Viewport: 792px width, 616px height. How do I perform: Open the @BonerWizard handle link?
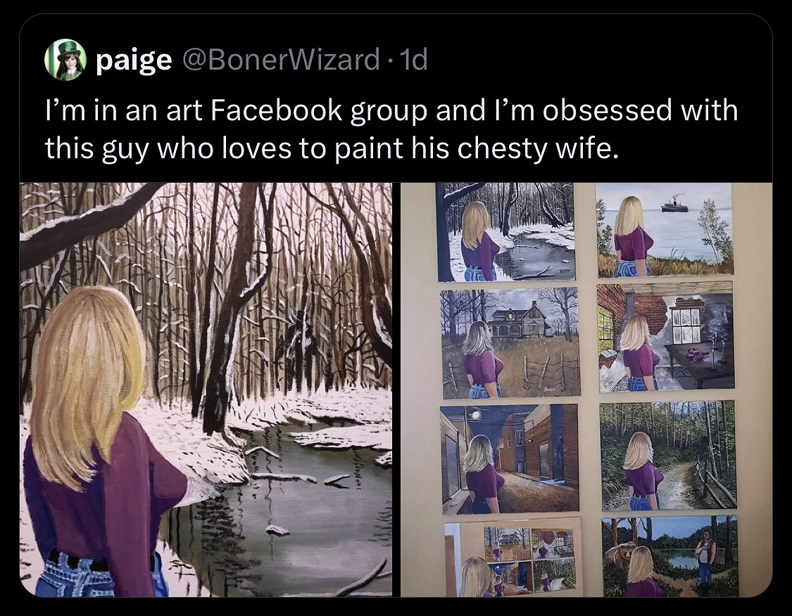282,61
